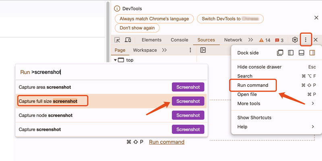Click Screenshot badge for Capture node screenshot
Image resolution: width=322 pixels, height=161 pixels.
188,115
